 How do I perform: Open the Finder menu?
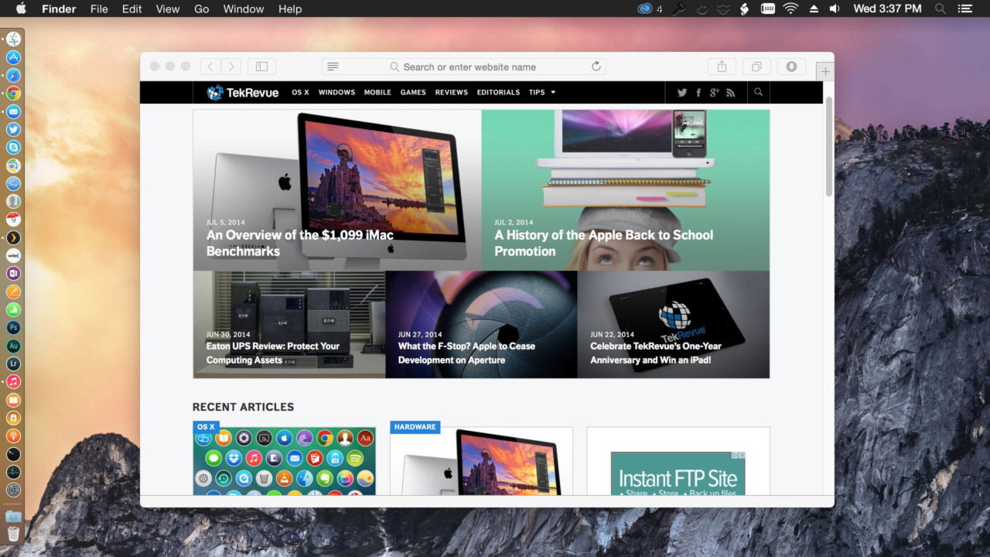click(x=59, y=9)
